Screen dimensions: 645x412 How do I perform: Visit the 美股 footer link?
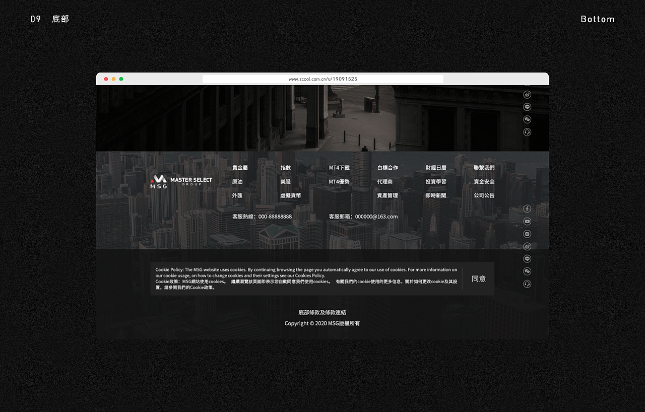(286, 182)
